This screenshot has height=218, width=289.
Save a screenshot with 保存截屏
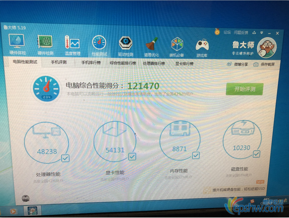267,64
